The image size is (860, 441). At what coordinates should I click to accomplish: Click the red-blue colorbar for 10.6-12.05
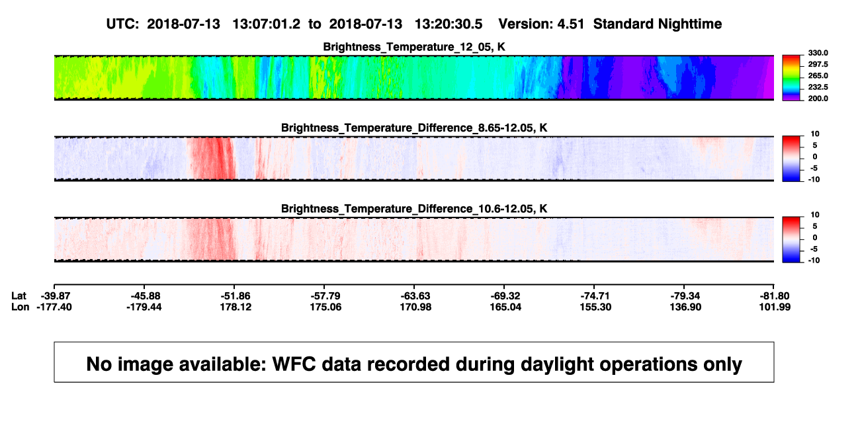(x=792, y=239)
